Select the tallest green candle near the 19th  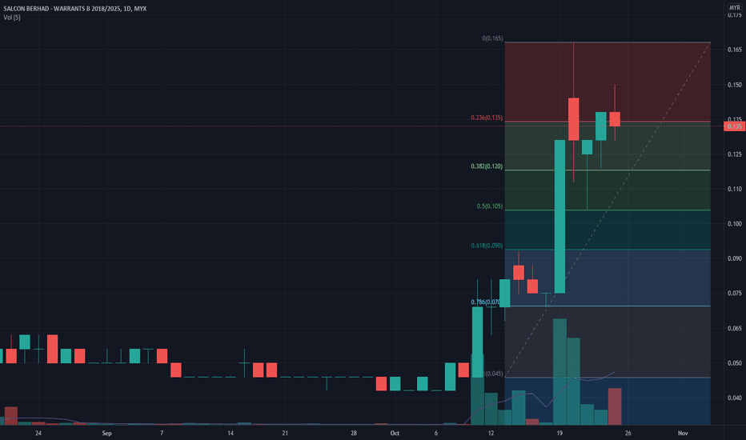[560, 217]
